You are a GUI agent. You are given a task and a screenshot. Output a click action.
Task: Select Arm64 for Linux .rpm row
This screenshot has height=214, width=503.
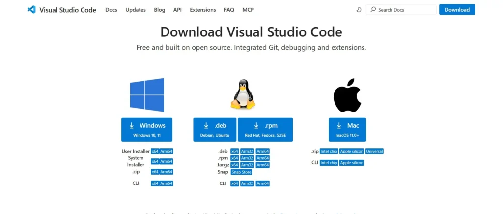tap(263, 158)
